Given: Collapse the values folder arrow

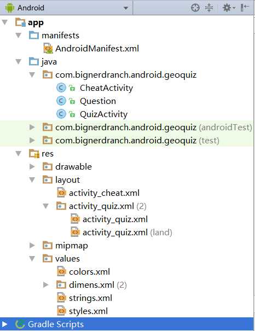Looking at the screenshot, I should (x=32, y=258).
